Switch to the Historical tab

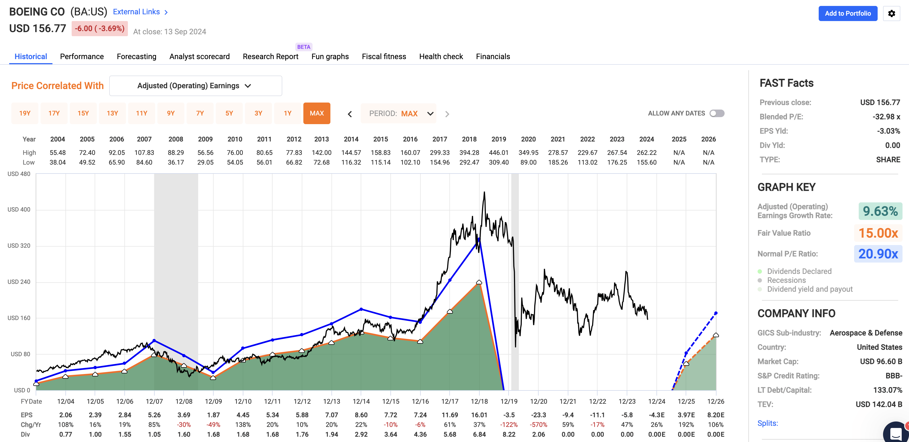point(31,56)
